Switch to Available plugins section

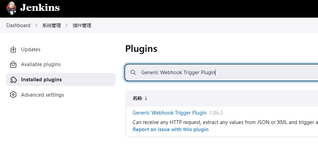click(60, 64)
